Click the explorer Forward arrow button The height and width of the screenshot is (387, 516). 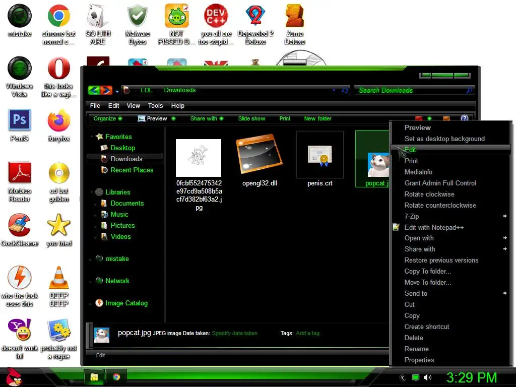(106, 90)
